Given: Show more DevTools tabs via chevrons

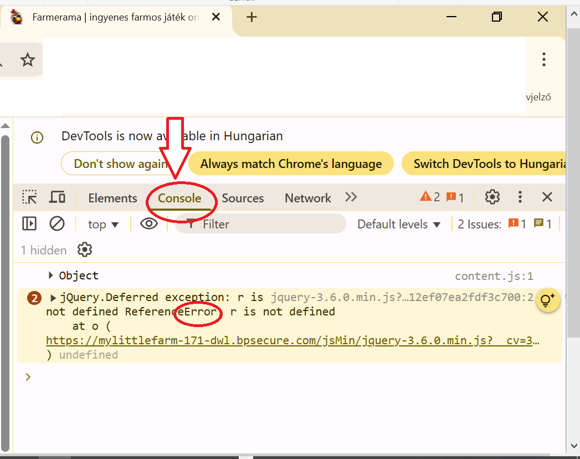Looking at the screenshot, I should (x=351, y=197).
